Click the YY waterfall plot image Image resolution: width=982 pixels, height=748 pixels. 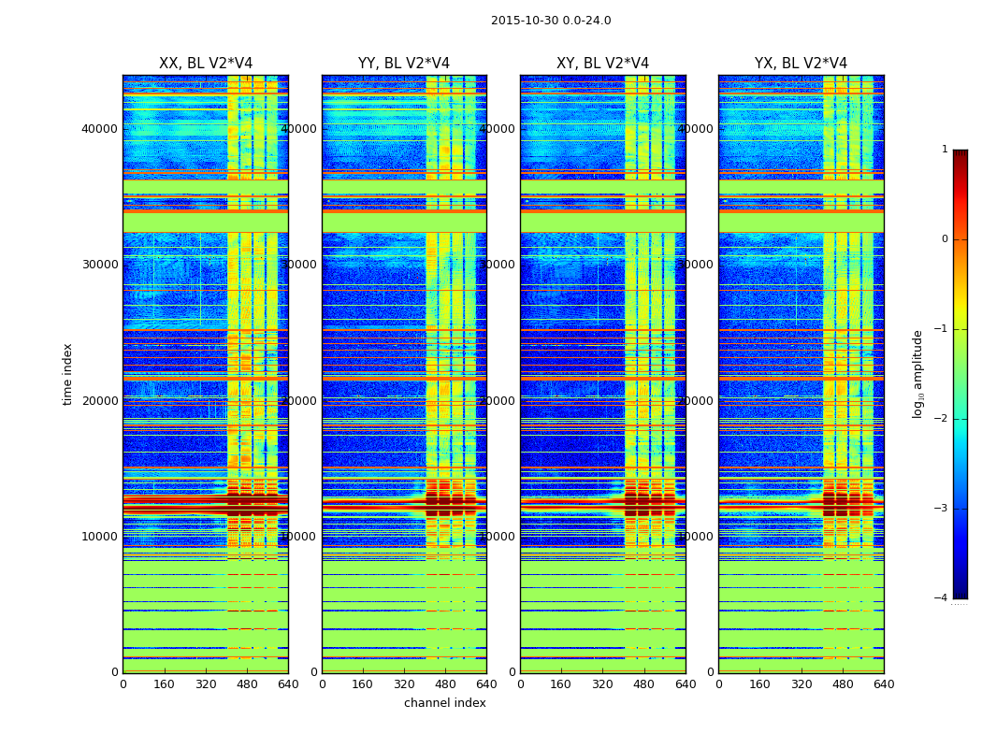pyautogui.click(x=404, y=374)
